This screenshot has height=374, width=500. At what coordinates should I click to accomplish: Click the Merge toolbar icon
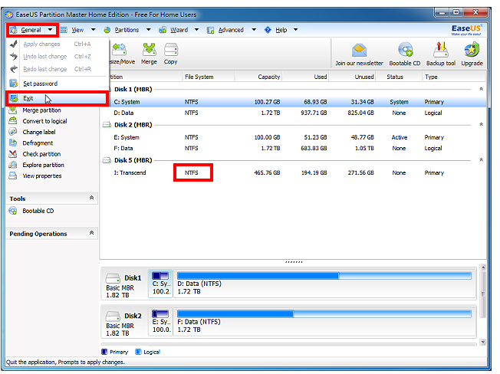[x=149, y=54]
